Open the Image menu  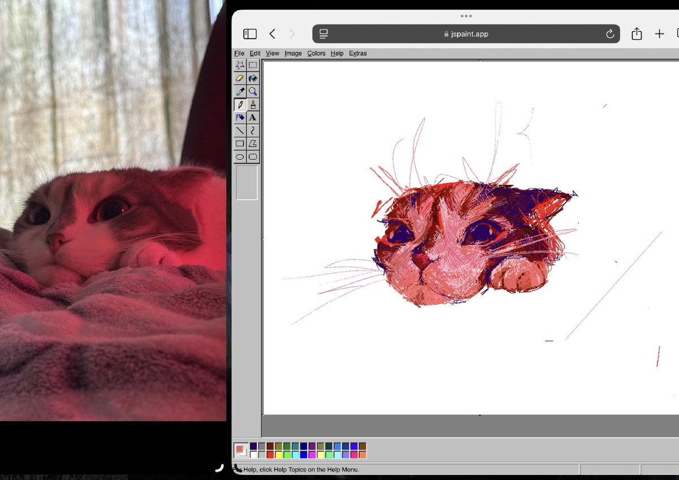293,53
